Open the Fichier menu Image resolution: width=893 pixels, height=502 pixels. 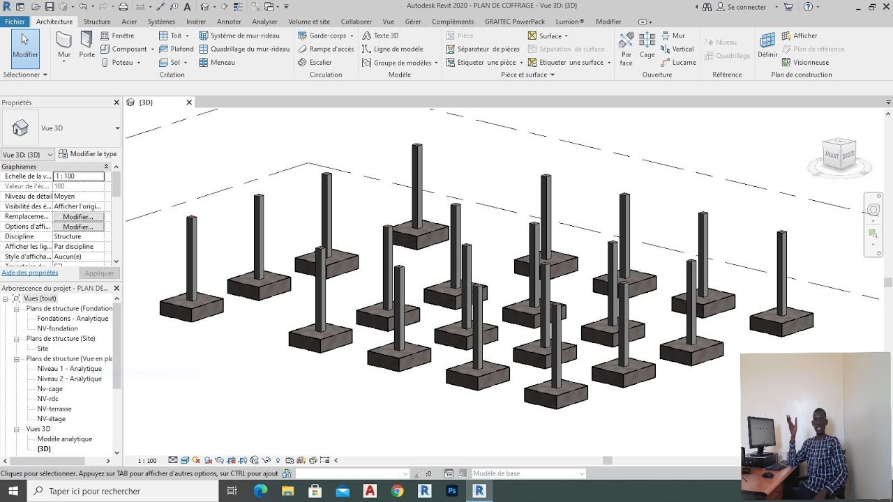tap(15, 22)
